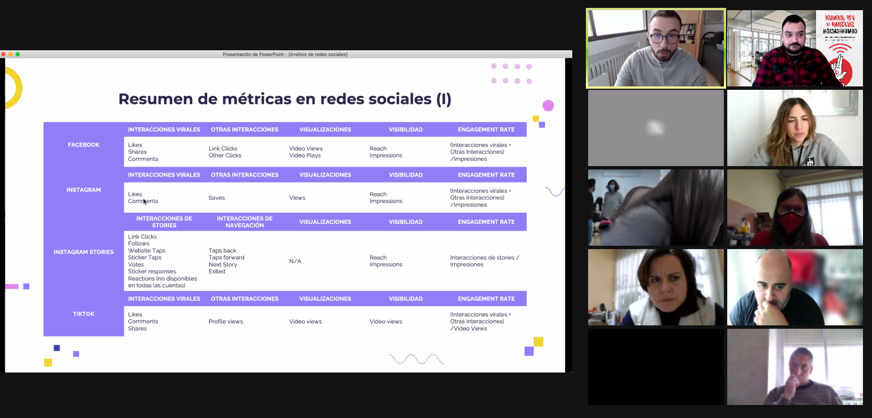The width and height of the screenshot is (872, 418).
Task: Select the video of woman in gray hoodie
Action: pyautogui.click(x=795, y=128)
